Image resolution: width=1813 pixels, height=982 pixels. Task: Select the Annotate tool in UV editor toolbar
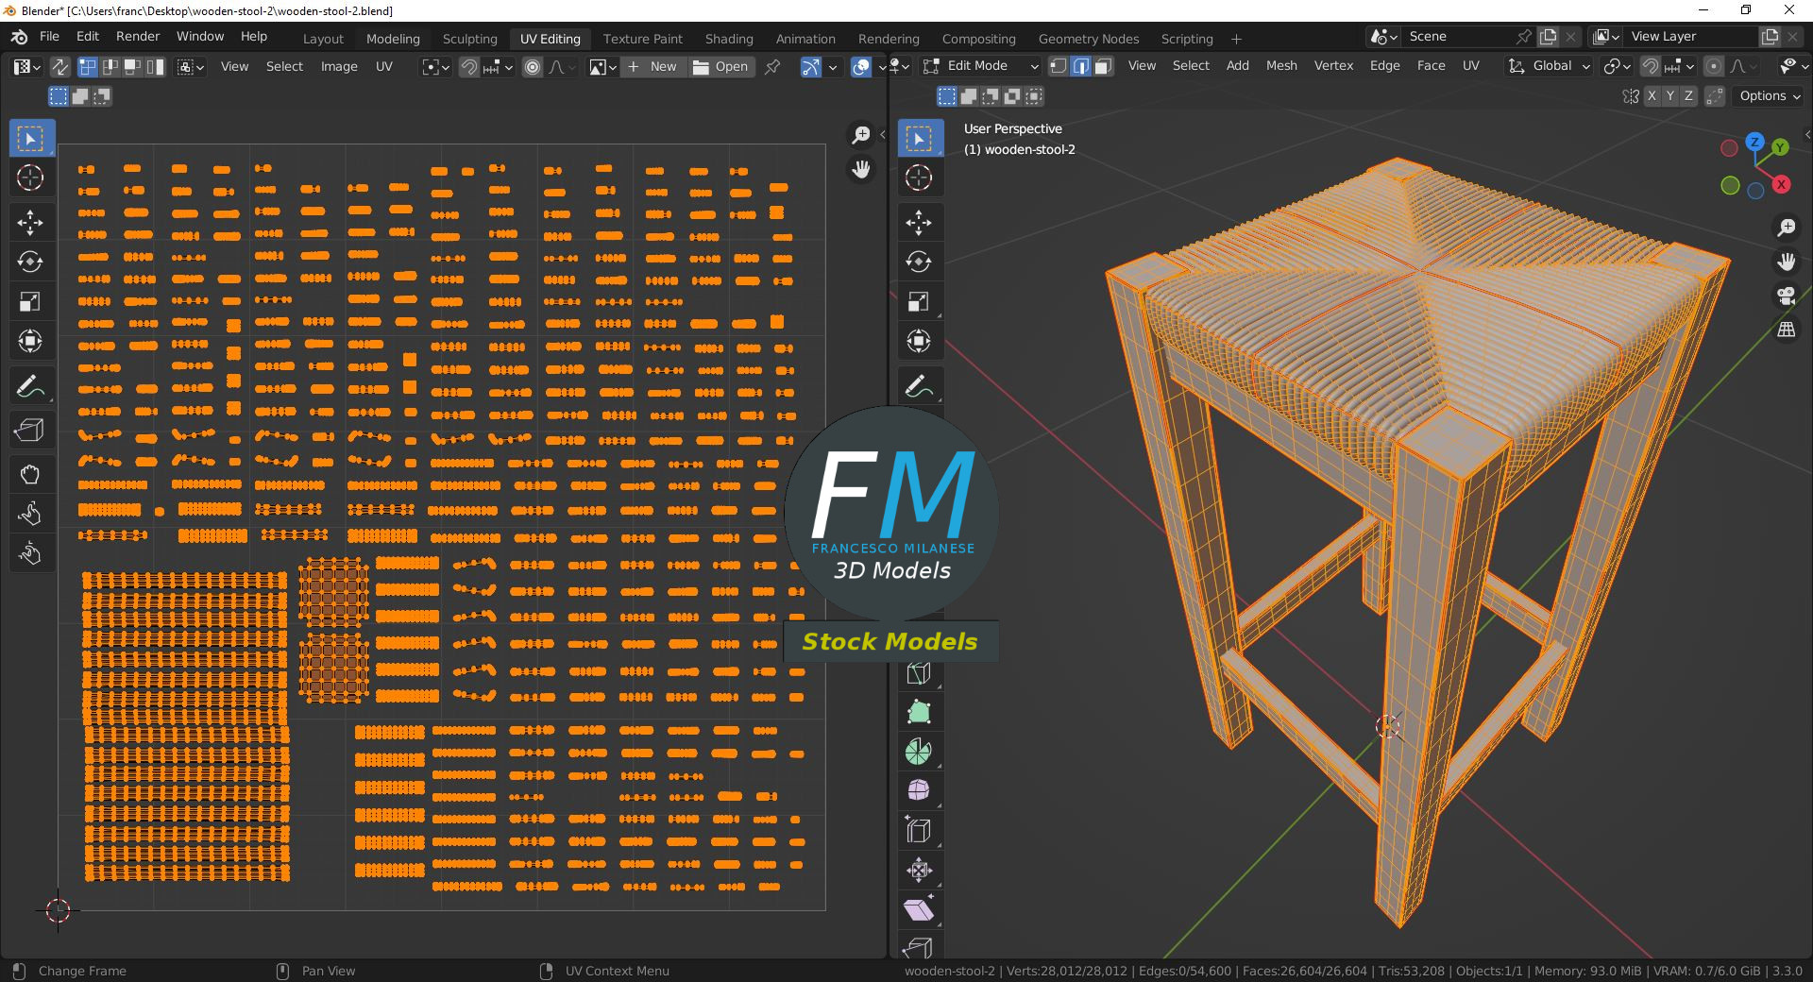pos(30,386)
